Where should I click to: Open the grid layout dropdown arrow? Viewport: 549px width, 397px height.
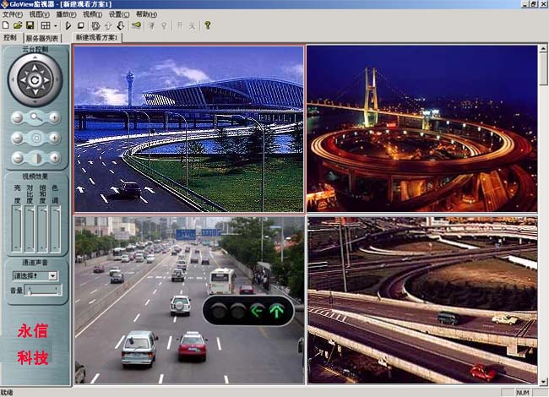tap(55, 25)
